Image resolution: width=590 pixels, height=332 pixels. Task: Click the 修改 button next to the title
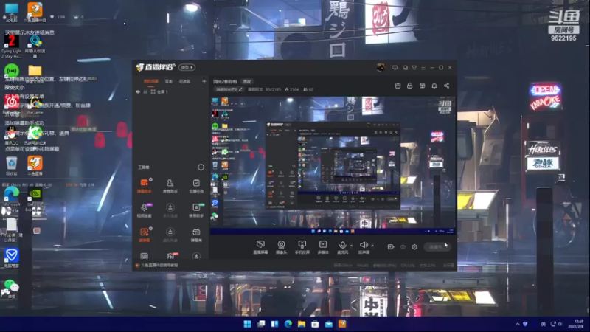pos(247,81)
